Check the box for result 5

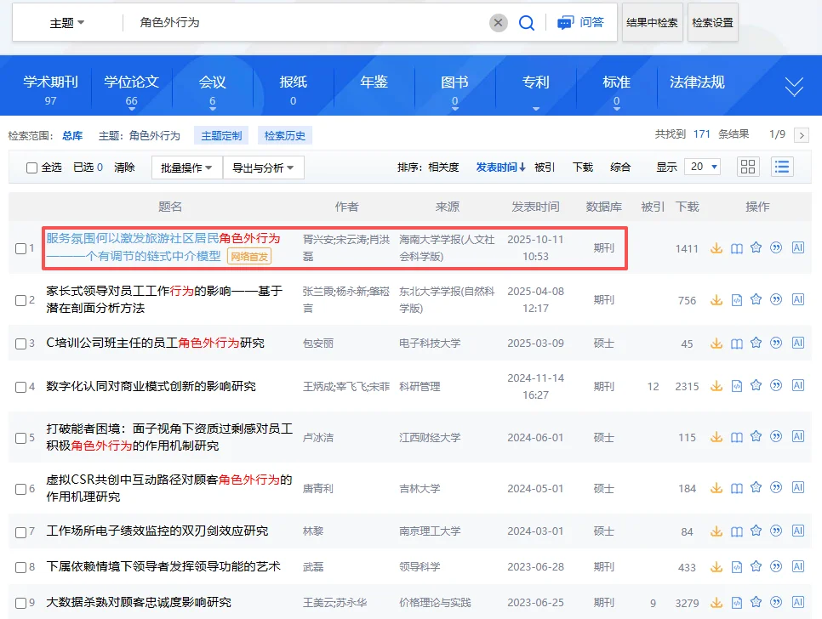click(21, 438)
